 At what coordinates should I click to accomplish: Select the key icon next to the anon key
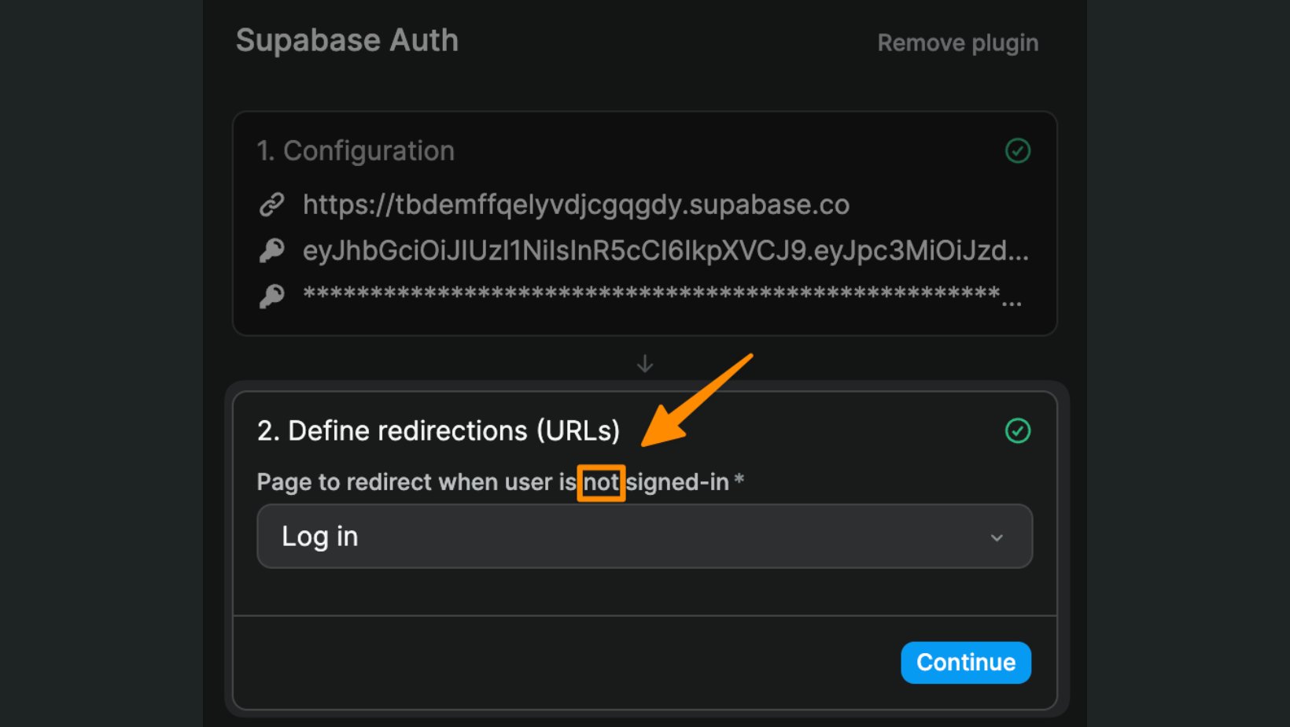click(272, 249)
